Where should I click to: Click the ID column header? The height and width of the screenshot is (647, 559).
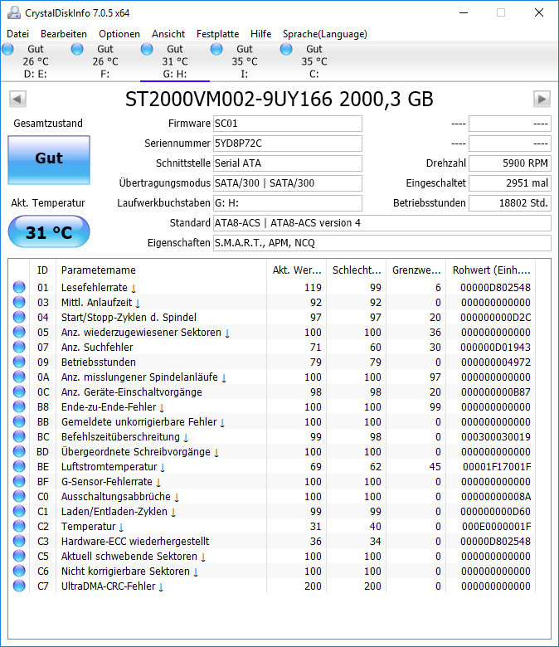click(x=42, y=270)
